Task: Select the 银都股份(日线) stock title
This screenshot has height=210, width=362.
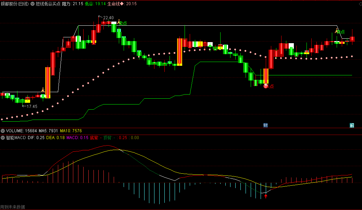Action: (15, 4)
